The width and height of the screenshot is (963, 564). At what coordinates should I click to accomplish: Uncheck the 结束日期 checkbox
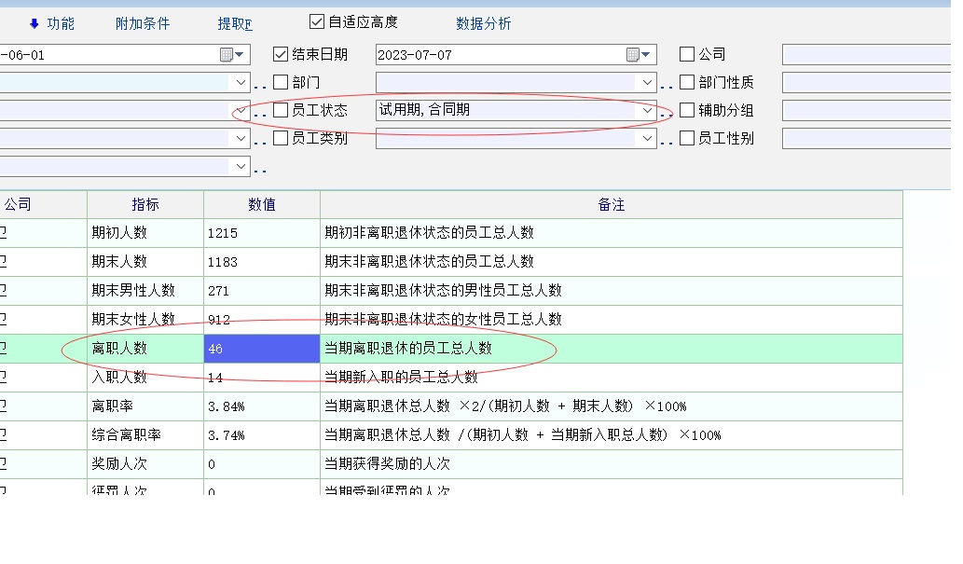click(281, 55)
